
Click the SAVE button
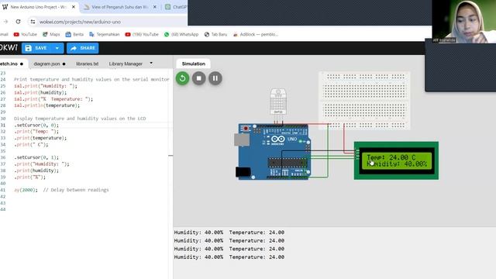(36, 48)
